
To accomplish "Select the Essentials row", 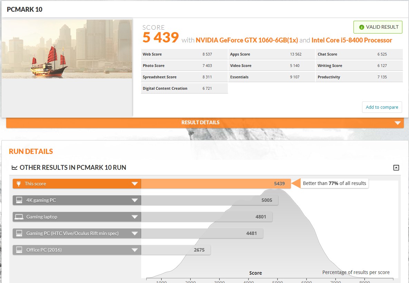I will tap(272, 77).
